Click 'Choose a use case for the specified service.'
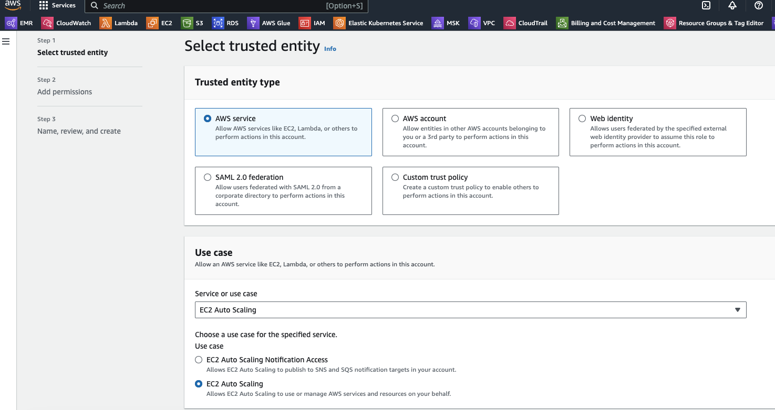 coord(266,335)
